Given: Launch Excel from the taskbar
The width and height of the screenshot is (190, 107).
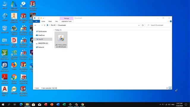Looking at the screenshot, I should tap(64, 104).
